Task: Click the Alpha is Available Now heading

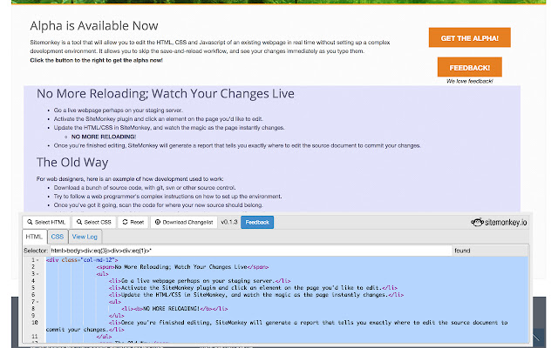Action: click(94, 25)
